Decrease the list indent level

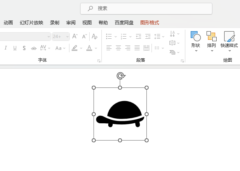(x=139, y=37)
